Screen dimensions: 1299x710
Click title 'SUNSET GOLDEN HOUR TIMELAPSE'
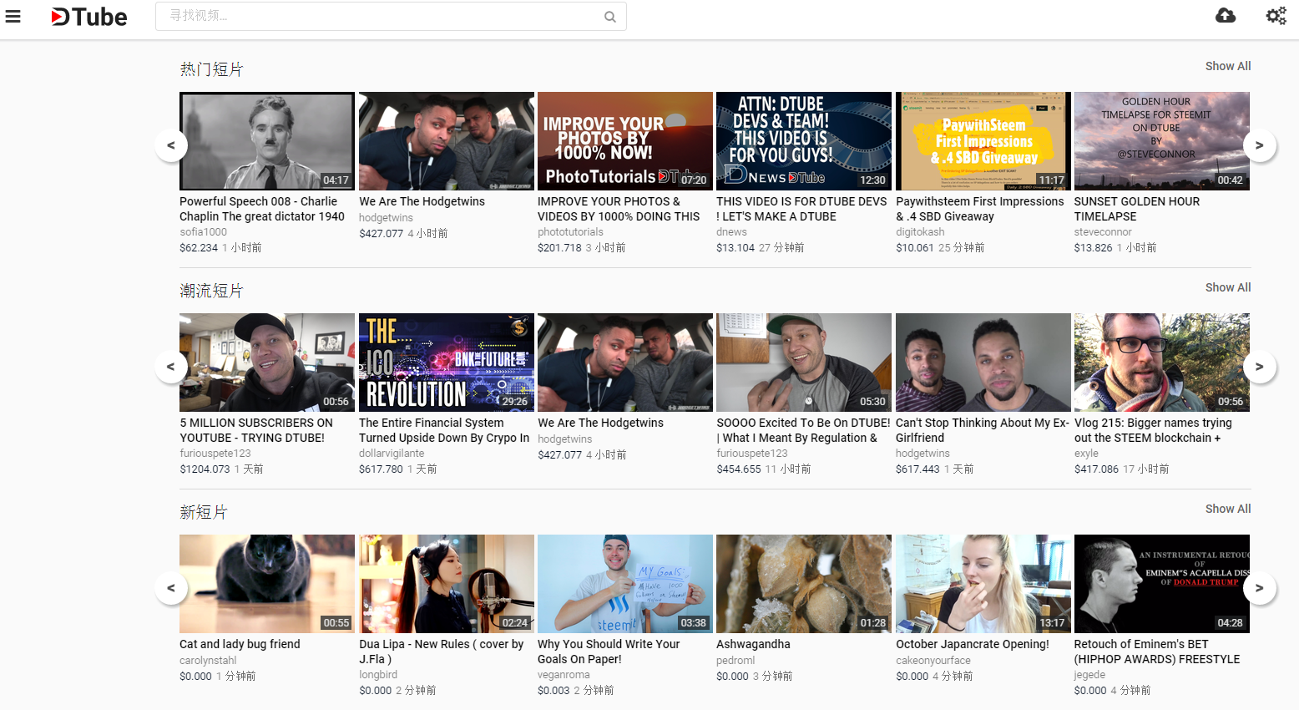click(1137, 209)
